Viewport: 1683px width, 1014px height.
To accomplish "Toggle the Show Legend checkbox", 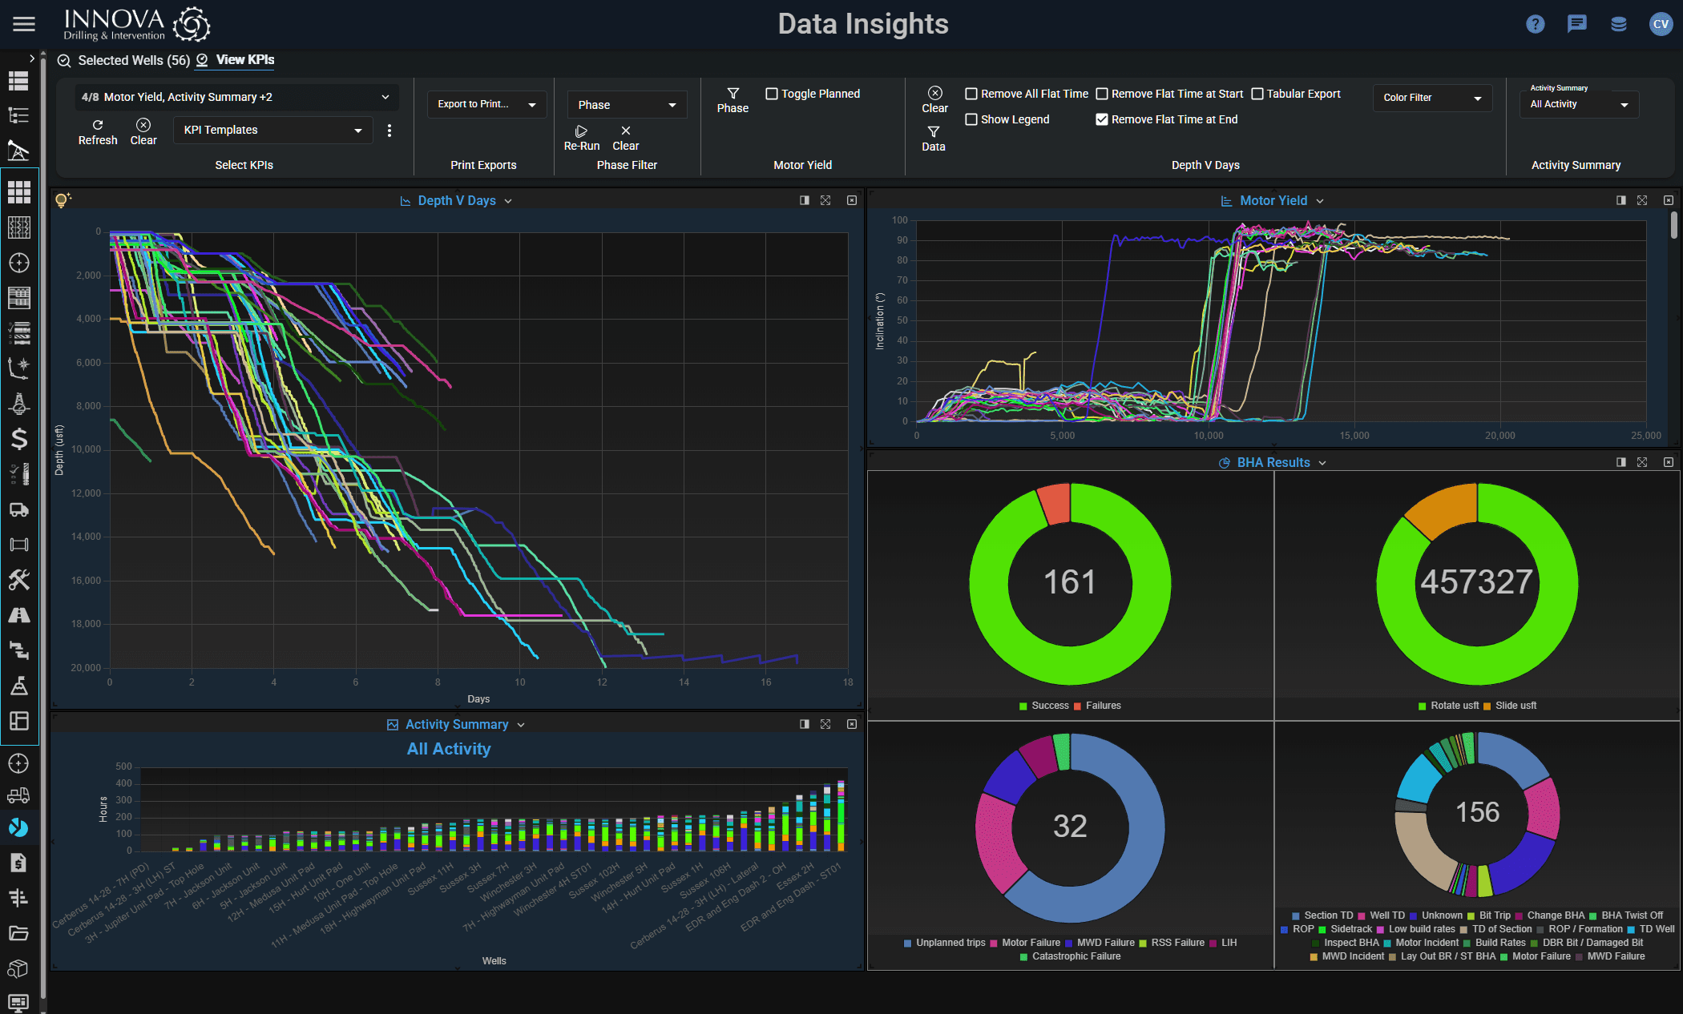I will click(971, 119).
